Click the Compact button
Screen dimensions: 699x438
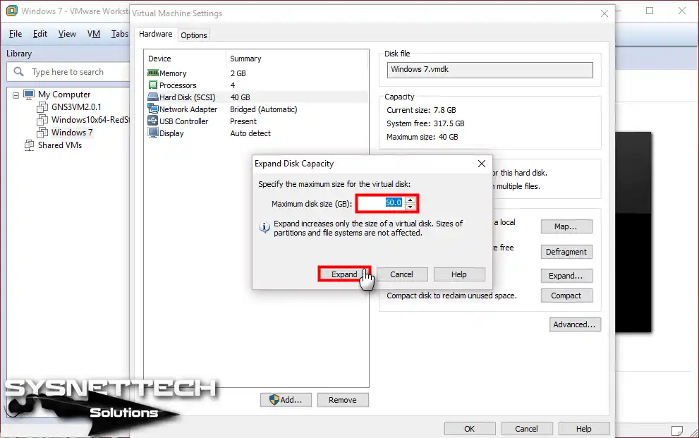(566, 295)
